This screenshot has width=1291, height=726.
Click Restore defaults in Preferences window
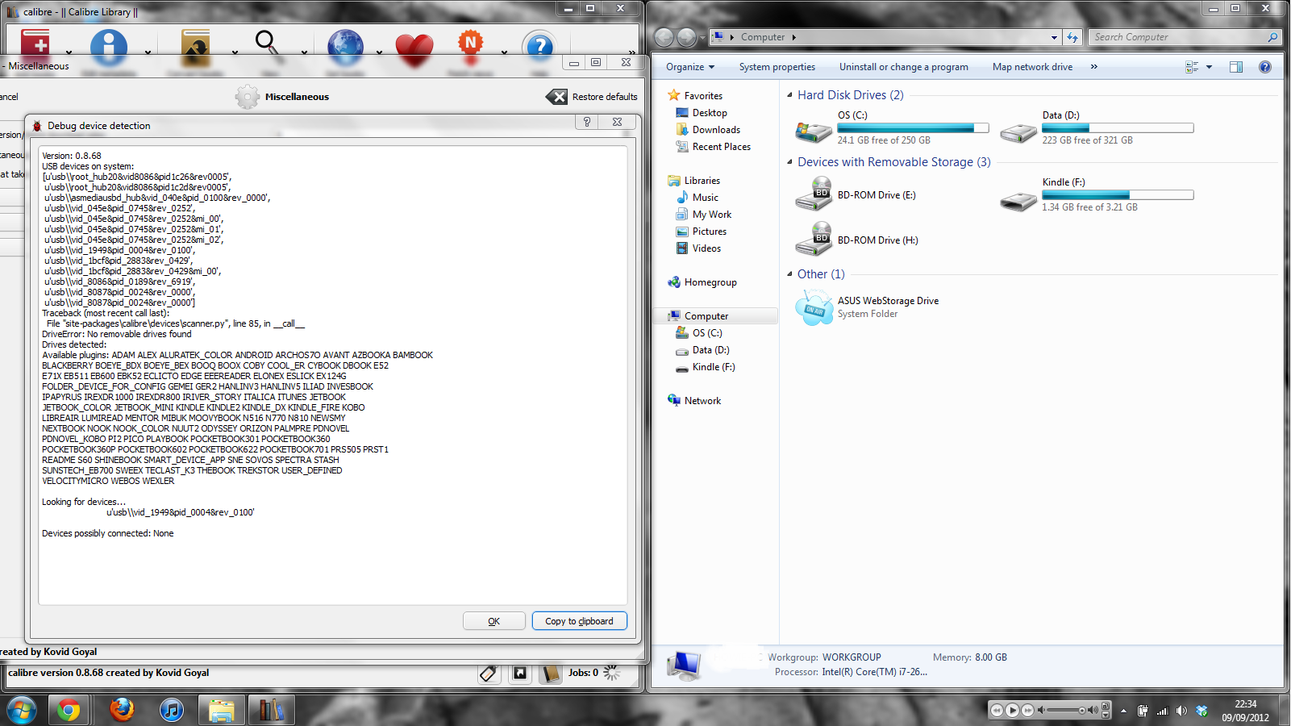592,97
